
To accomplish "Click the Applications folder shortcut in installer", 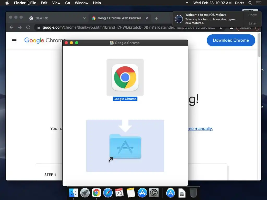I will pyautogui.click(x=125, y=146).
